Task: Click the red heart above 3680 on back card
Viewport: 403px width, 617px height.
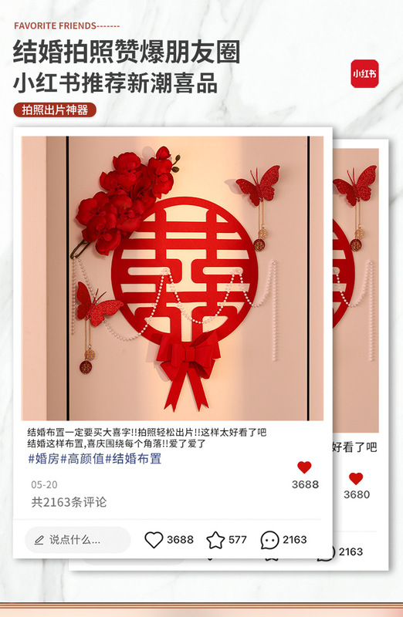Action: coord(356,478)
